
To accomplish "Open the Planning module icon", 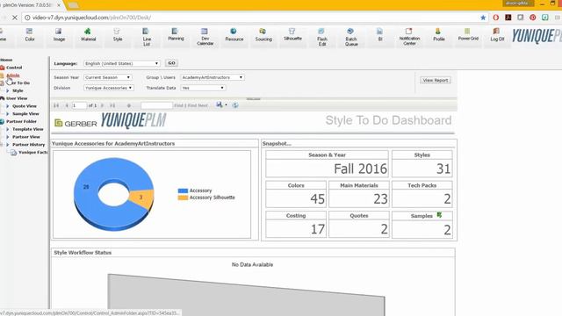I will tap(176, 34).
